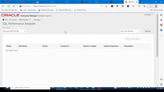Switch to the Installation tab
The width and height of the screenshot is (164, 92).
(x=57, y=2)
